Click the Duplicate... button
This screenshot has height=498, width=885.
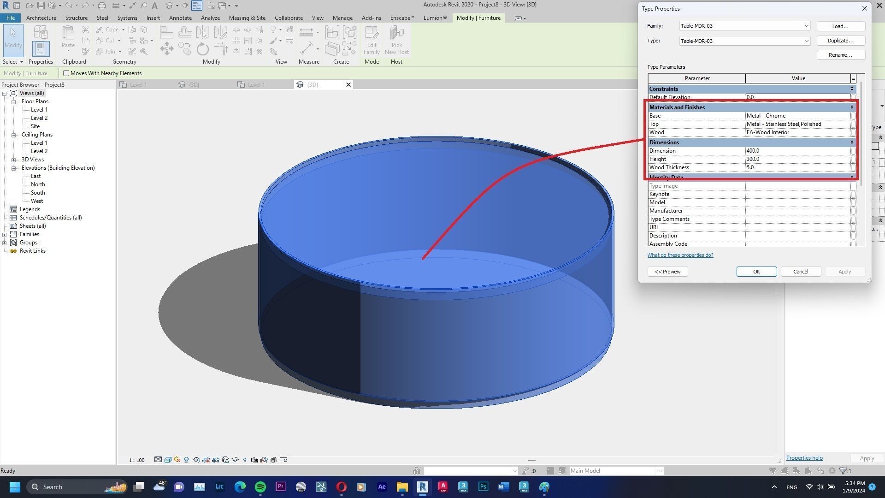[x=840, y=41]
